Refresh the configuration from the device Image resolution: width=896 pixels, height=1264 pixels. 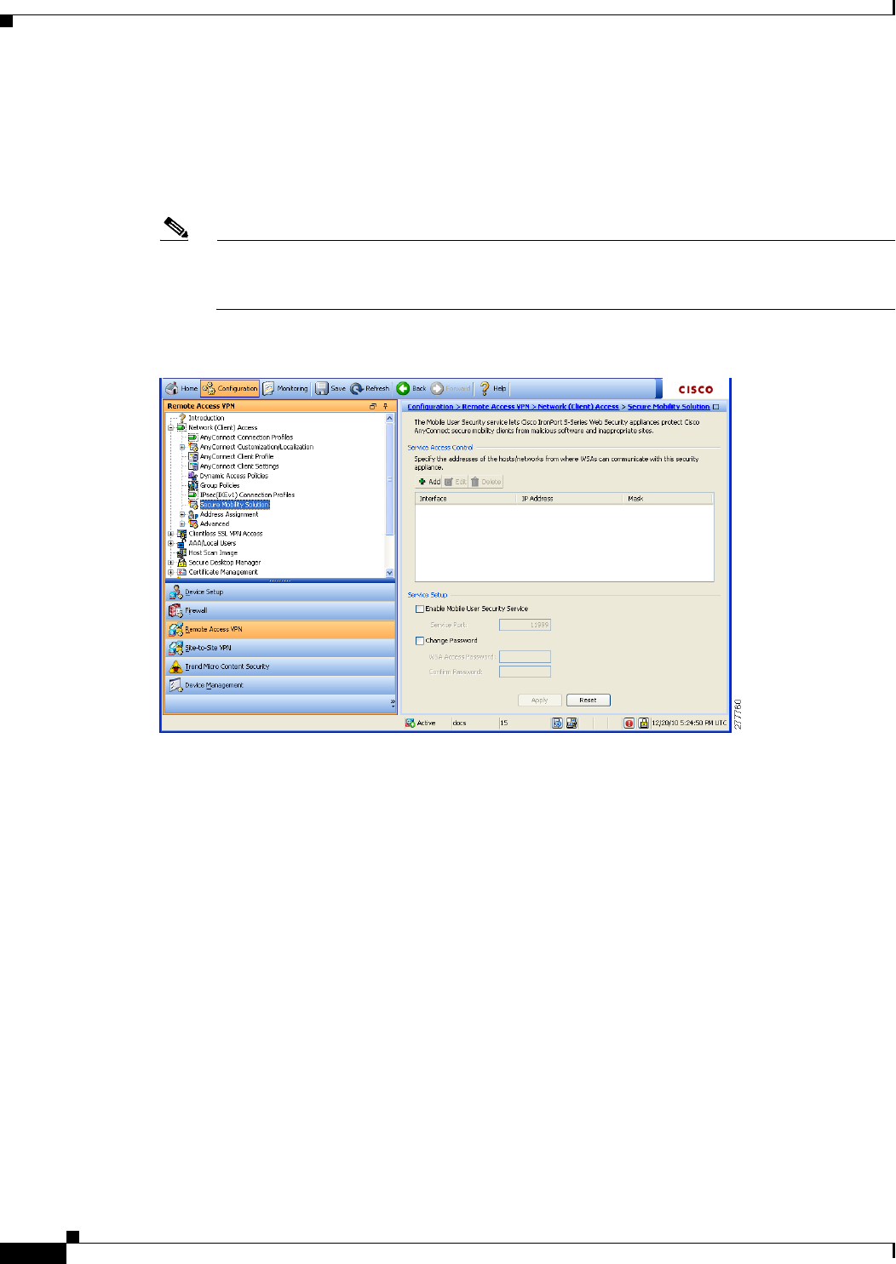(x=370, y=388)
